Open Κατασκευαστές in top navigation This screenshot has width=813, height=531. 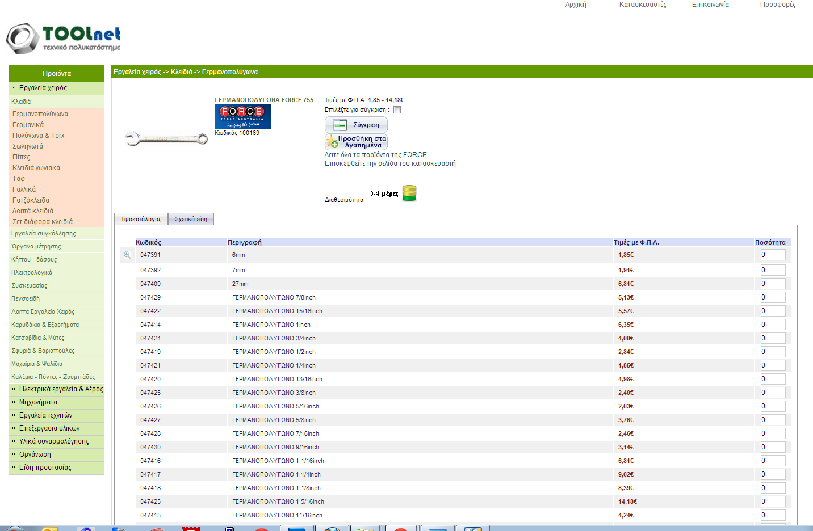(x=643, y=5)
